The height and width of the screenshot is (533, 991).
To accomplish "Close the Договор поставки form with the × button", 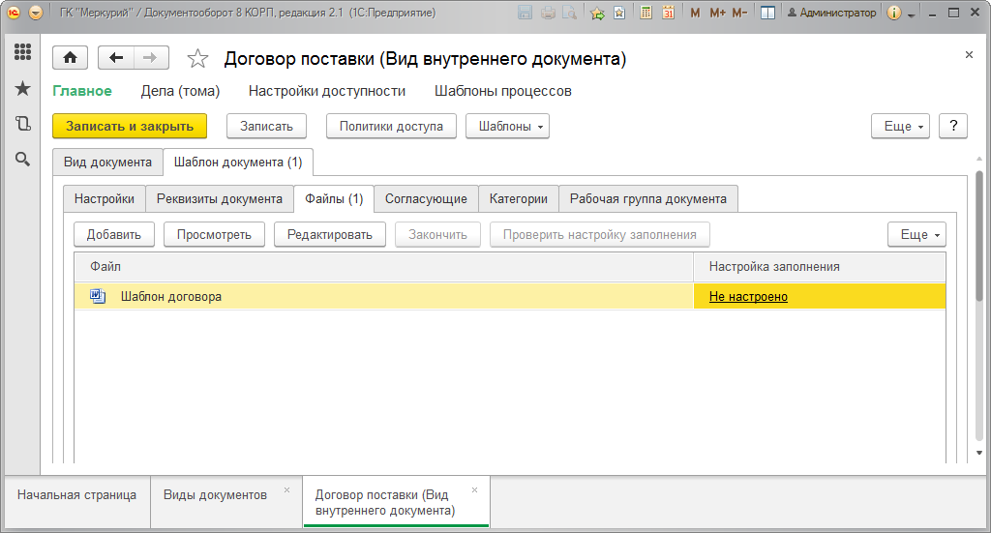I will click(969, 55).
